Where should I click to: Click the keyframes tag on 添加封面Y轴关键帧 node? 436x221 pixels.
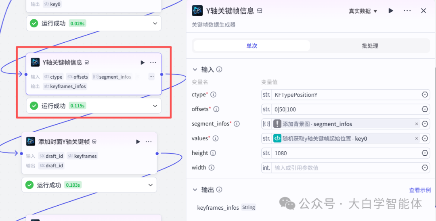(83, 156)
